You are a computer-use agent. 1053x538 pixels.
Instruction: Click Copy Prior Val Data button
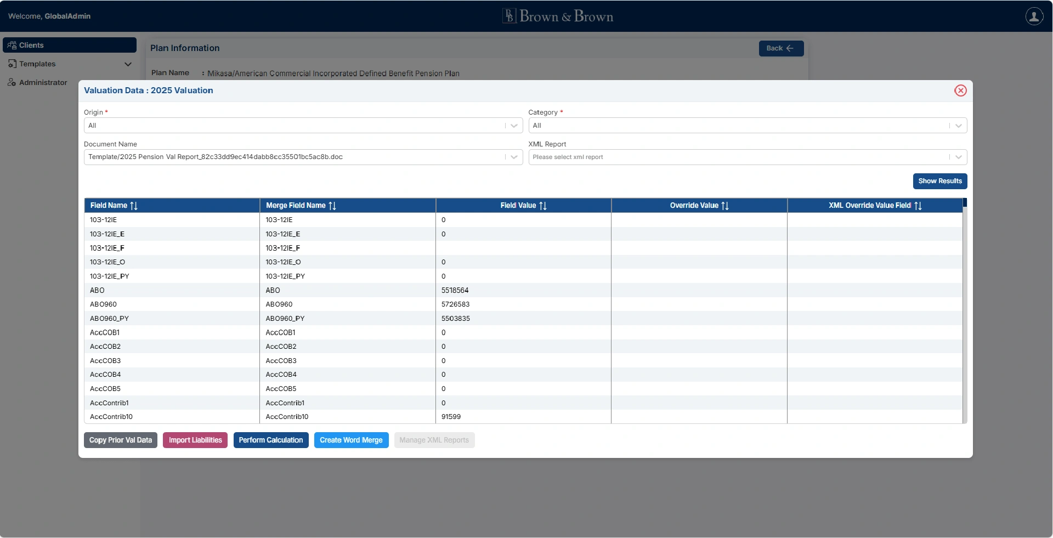click(x=121, y=440)
